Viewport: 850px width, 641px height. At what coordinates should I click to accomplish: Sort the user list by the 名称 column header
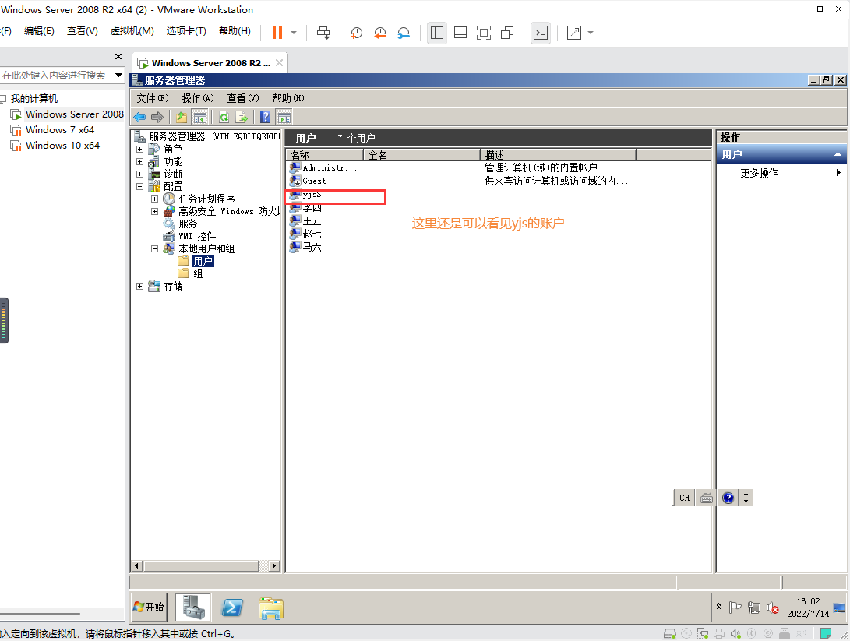[x=325, y=155]
